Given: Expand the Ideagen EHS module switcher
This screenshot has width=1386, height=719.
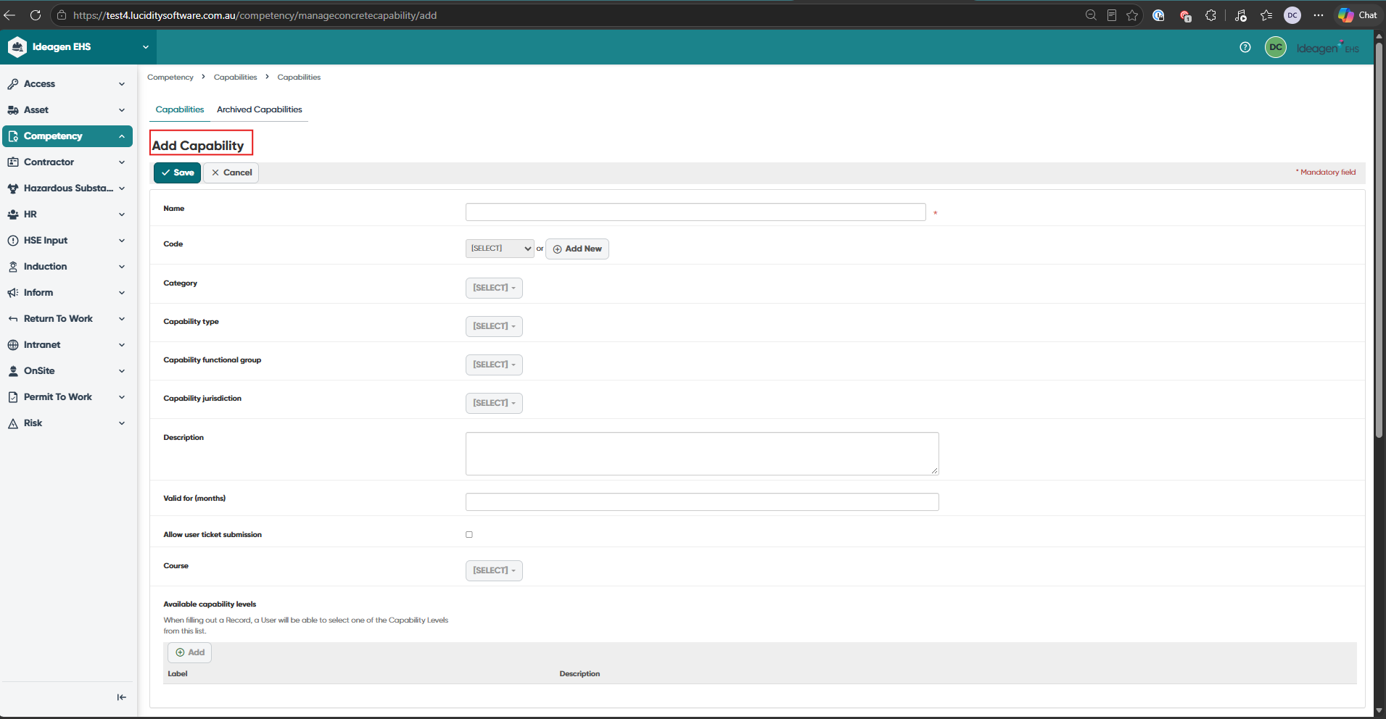Looking at the screenshot, I should (145, 47).
